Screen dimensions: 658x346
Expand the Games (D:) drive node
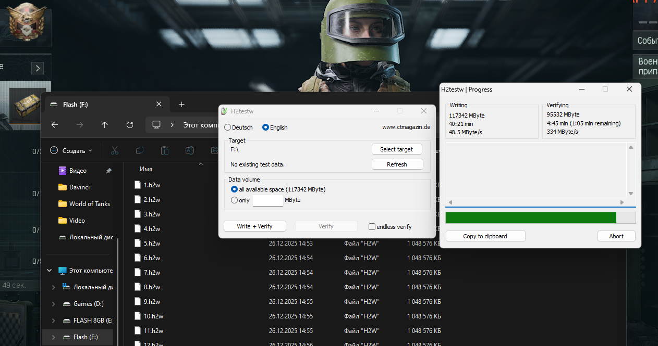click(x=54, y=304)
